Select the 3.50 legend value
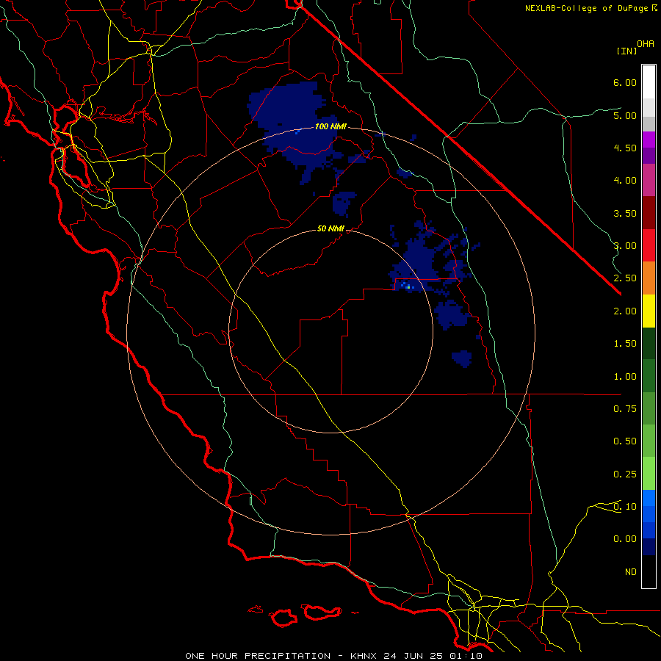Screen dimensions: 661x661 pos(625,213)
